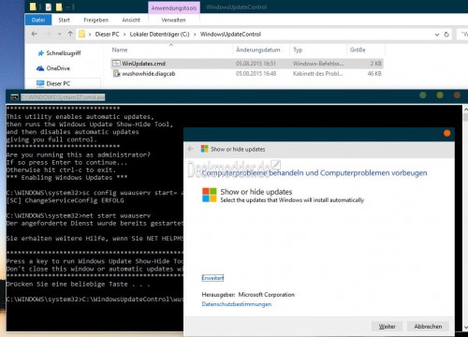Viewport: 468px width, 337px height.
Task: Go back in Show or hide updates wizard
Action: 191,149
